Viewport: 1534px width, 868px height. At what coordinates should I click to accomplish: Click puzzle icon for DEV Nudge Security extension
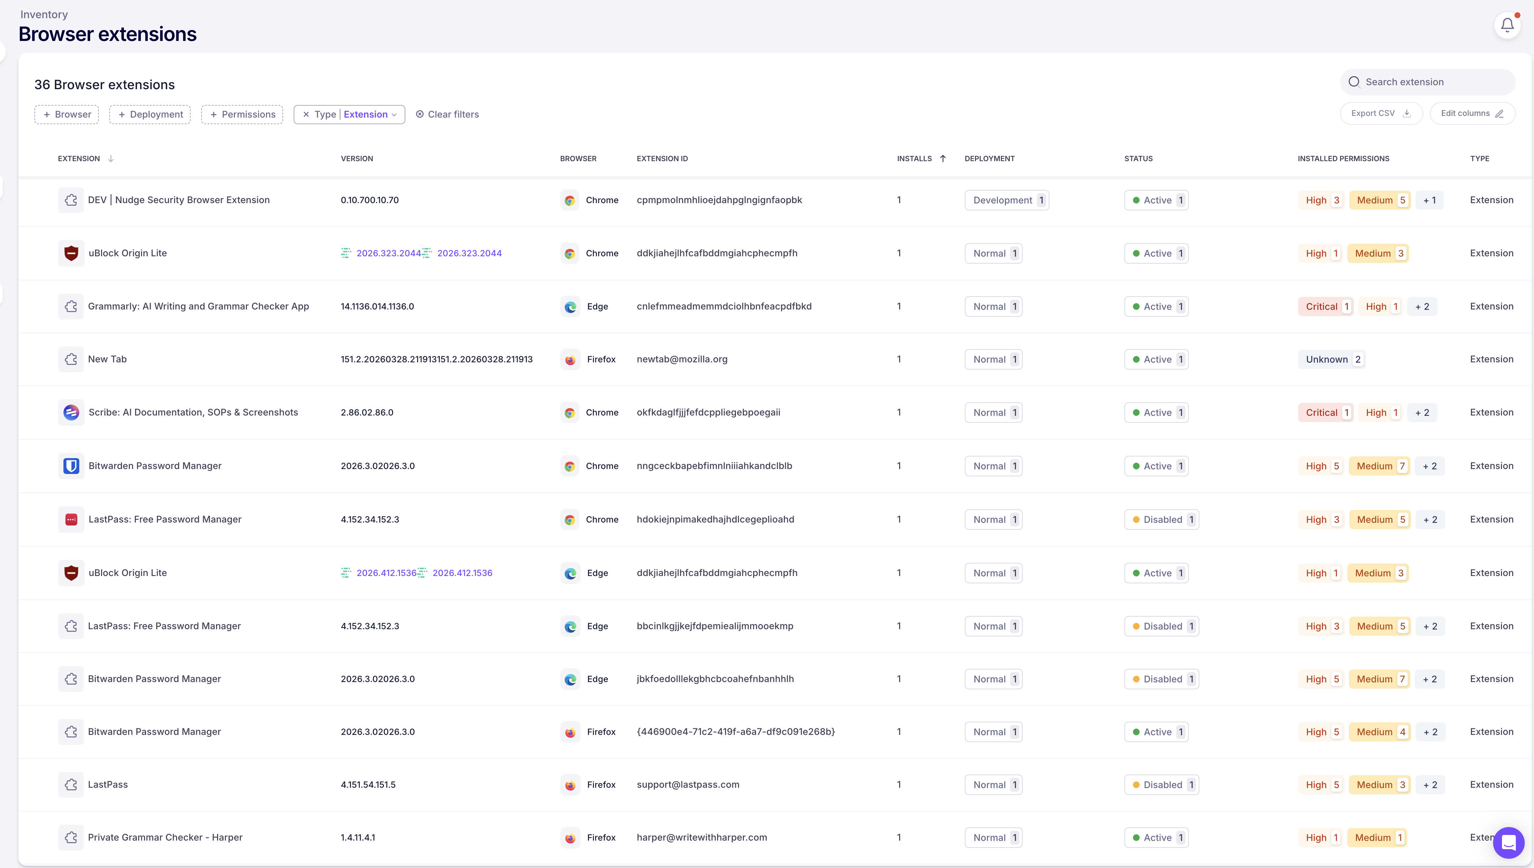click(x=71, y=200)
